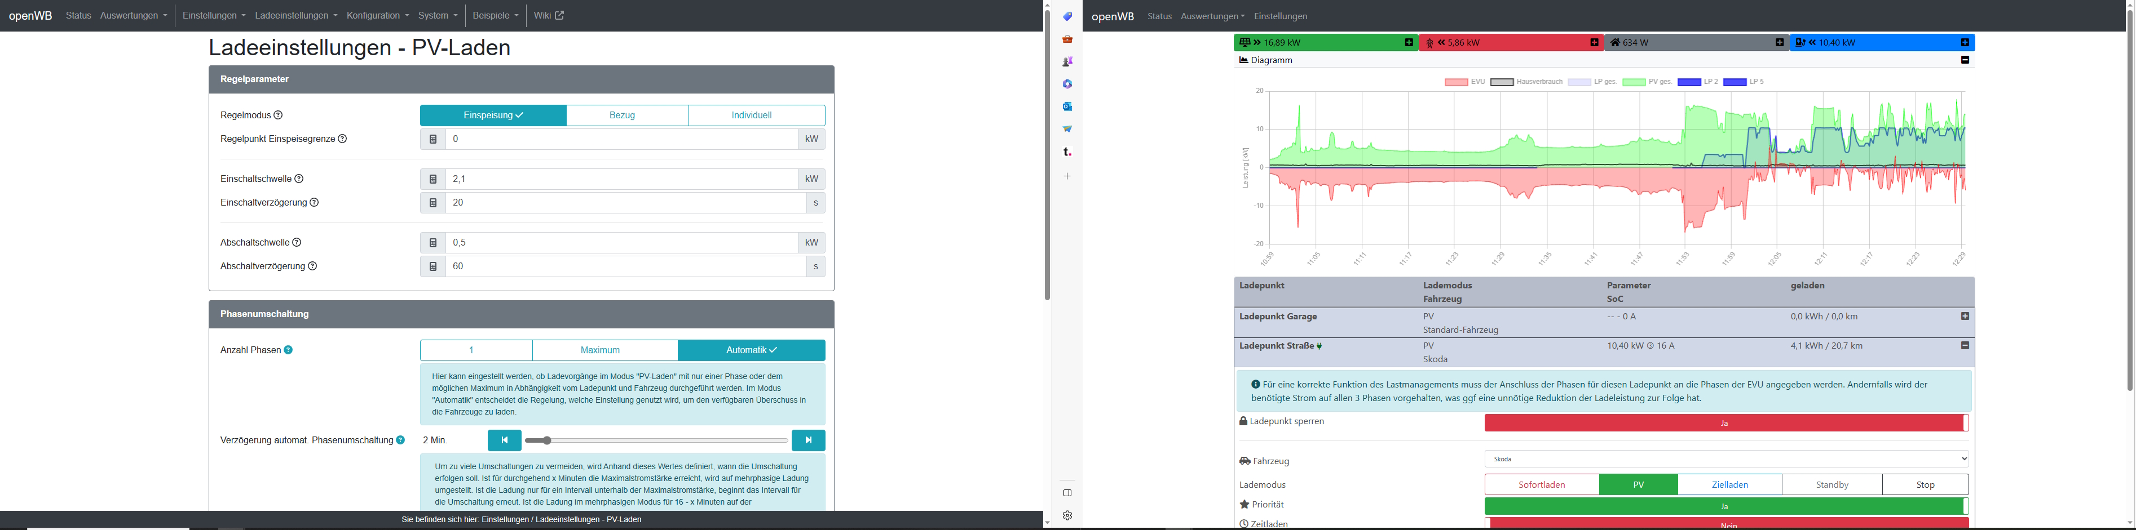The height and width of the screenshot is (530, 2136).
Task: Open sidebar settings gear
Action: pyautogui.click(x=1067, y=515)
